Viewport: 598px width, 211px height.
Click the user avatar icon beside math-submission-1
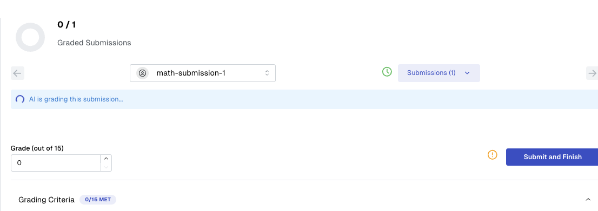click(143, 73)
